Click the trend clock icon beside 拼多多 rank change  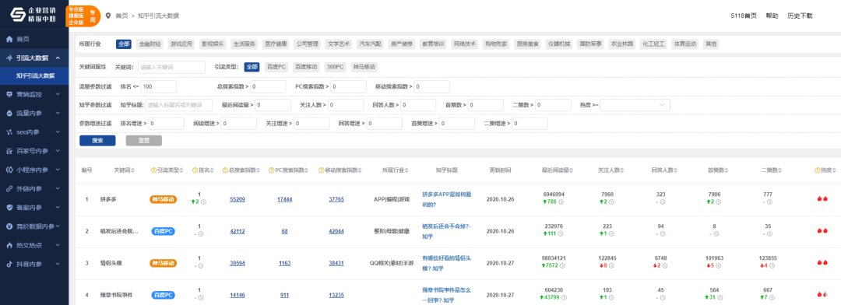[204, 202]
